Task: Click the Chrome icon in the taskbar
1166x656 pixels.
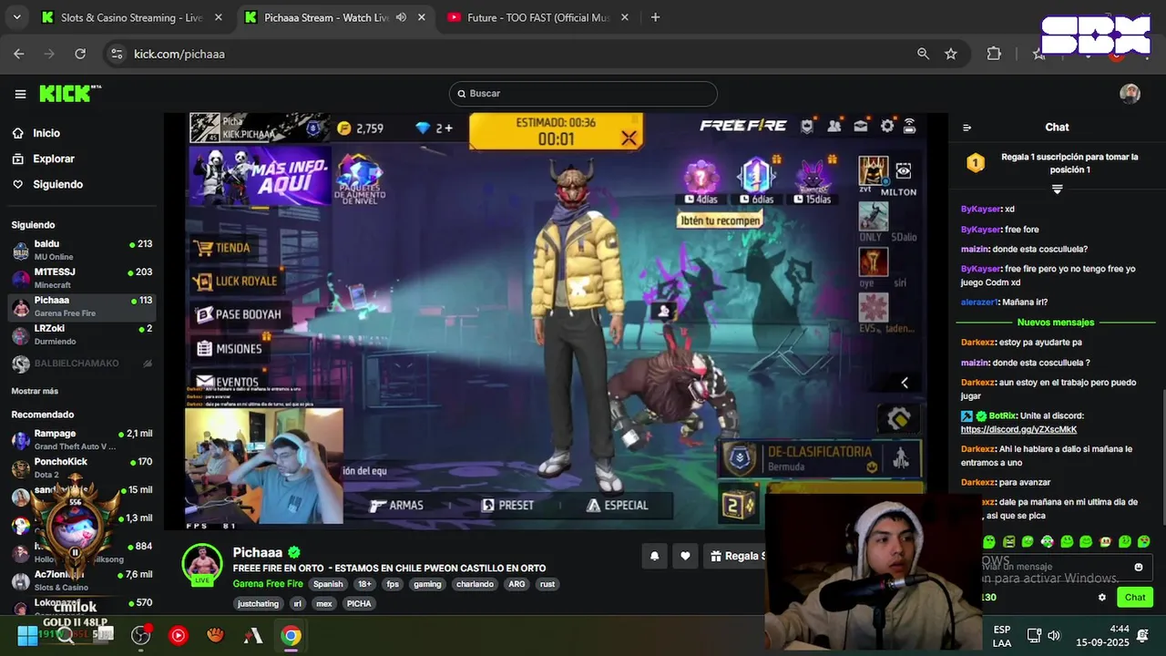Action: pos(291,635)
